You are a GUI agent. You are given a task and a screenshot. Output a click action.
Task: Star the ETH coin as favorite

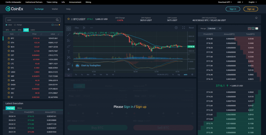(x=8, y=42)
